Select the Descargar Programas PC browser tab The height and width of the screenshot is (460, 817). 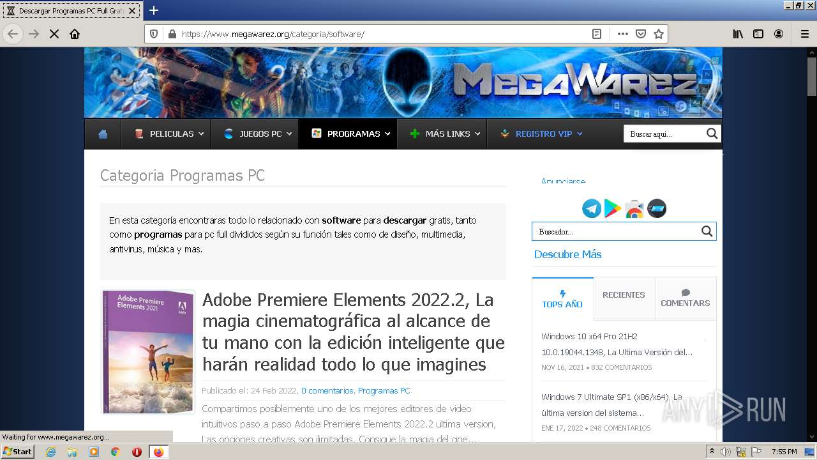point(70,11)
